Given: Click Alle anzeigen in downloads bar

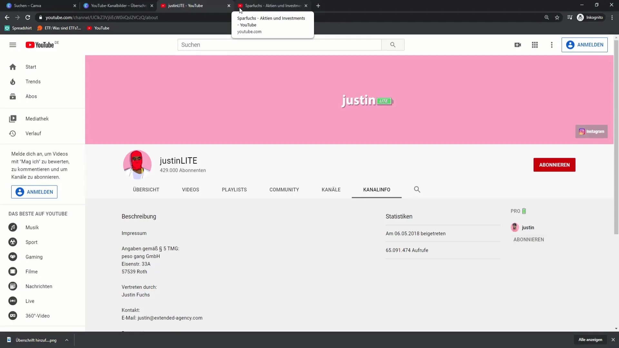Looking at the screenshot, I should click(x=590, y=340).
